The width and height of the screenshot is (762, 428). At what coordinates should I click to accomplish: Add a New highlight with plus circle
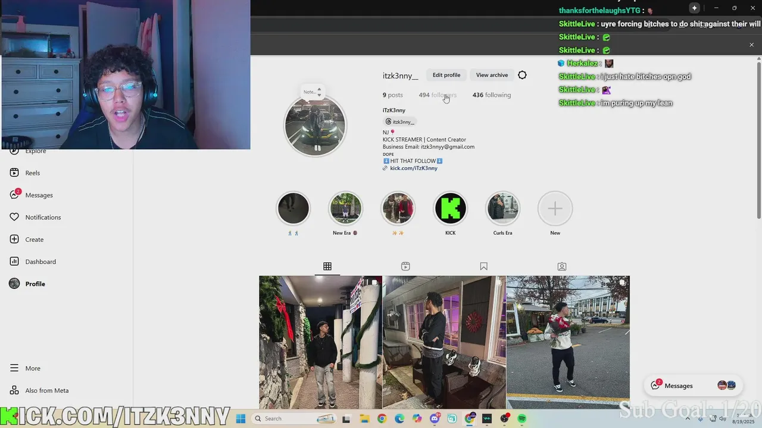coord(555,209)
